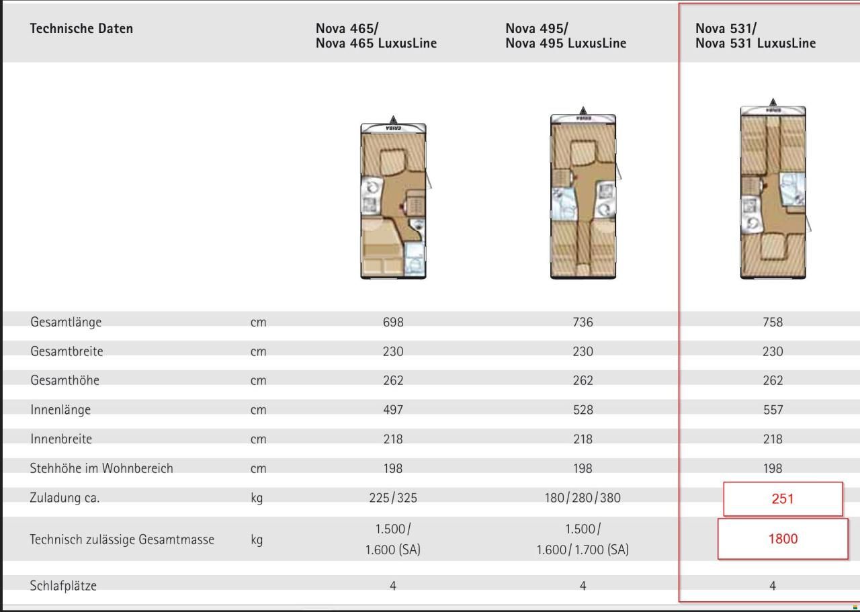The width and height of the screenshot is (860, 612).
Task: Click the 'Nova 465/ Nova 465 LuxusLine' column header
Action: 376,36
